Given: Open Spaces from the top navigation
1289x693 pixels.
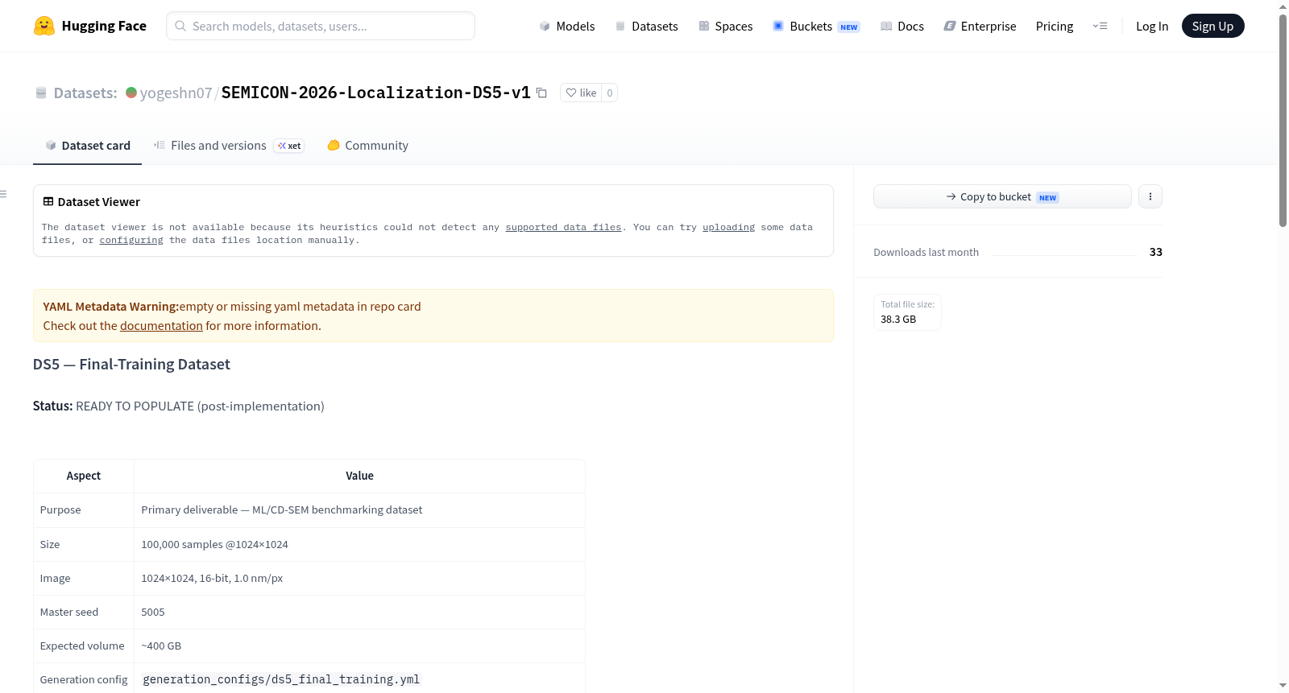Looking at the screenshot, I should [x=726, y=26].
